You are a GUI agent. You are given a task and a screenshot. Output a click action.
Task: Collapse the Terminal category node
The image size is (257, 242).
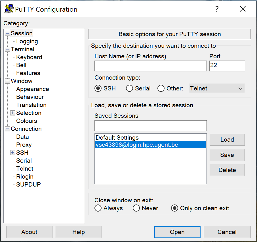click(7, 49)
